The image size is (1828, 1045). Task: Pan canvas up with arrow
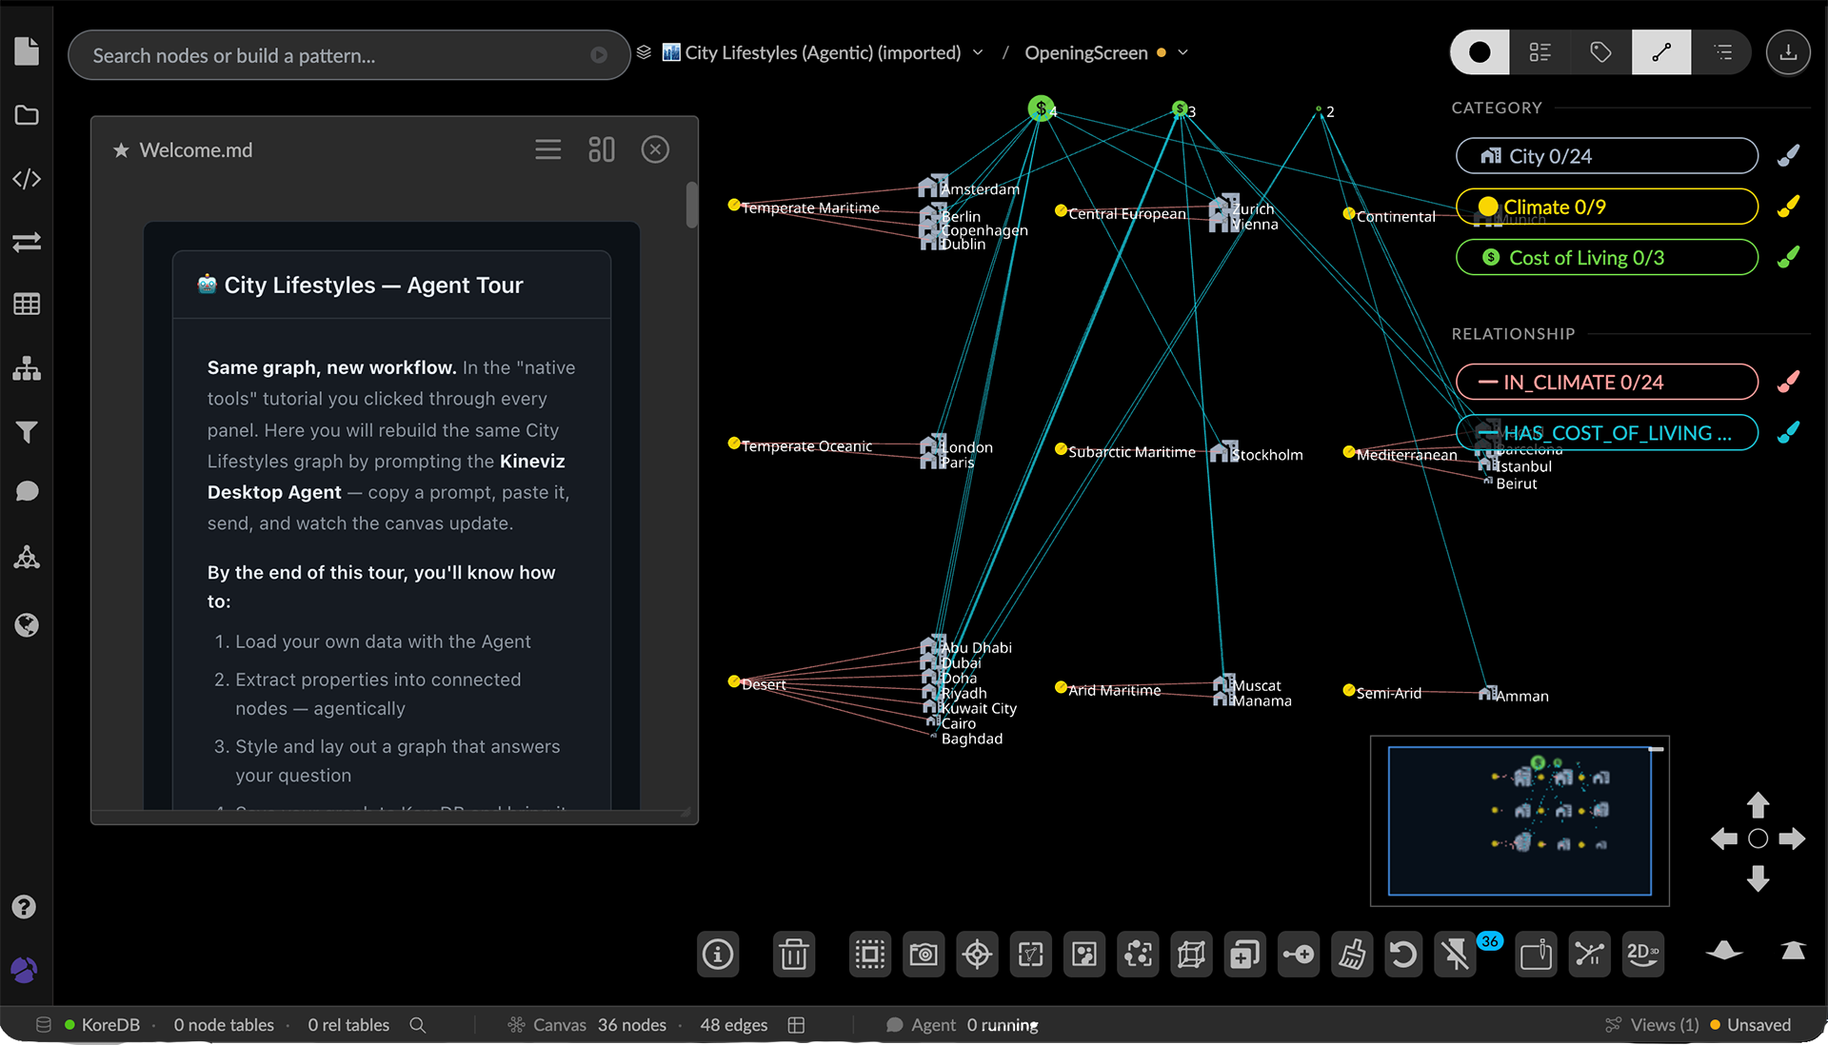click(x=1758, y=805)
